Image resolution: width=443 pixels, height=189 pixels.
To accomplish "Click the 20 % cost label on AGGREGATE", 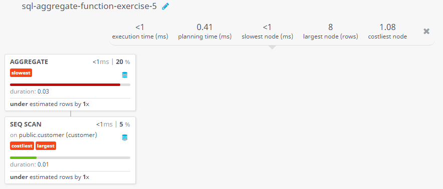I will pos(123,62).
